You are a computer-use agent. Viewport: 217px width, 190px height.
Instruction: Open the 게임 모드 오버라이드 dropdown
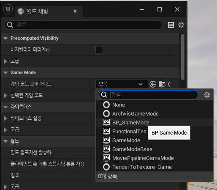coord(122,84)
